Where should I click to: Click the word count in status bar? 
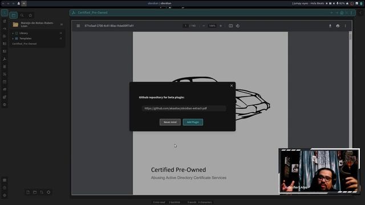(192, 202)
